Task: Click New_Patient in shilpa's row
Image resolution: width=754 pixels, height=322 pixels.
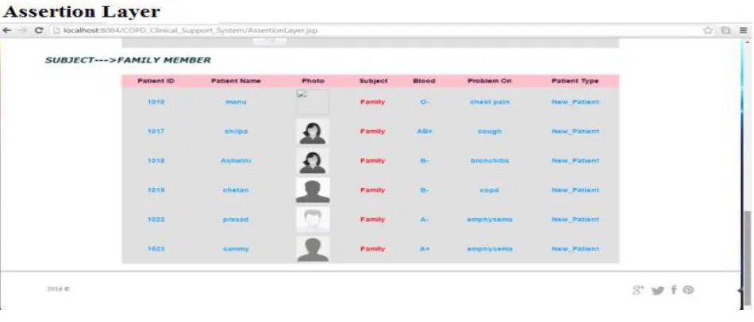Action: pyautogui.click(x=575, y=131)
